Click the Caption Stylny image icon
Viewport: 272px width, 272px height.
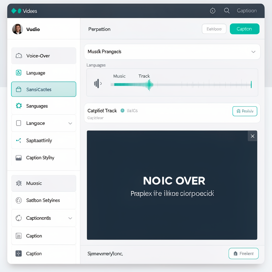(19, 158)
